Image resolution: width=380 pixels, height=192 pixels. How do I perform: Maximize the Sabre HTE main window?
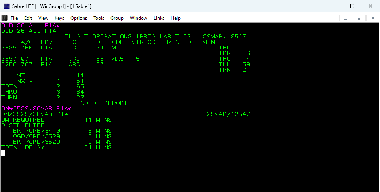[x=352, y=6]
